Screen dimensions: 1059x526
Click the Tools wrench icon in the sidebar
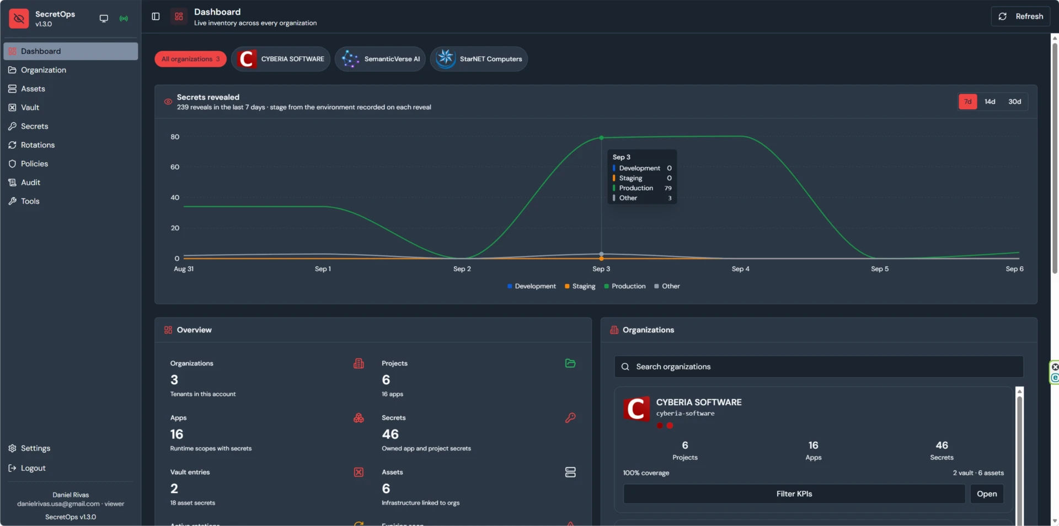point(12,201)
